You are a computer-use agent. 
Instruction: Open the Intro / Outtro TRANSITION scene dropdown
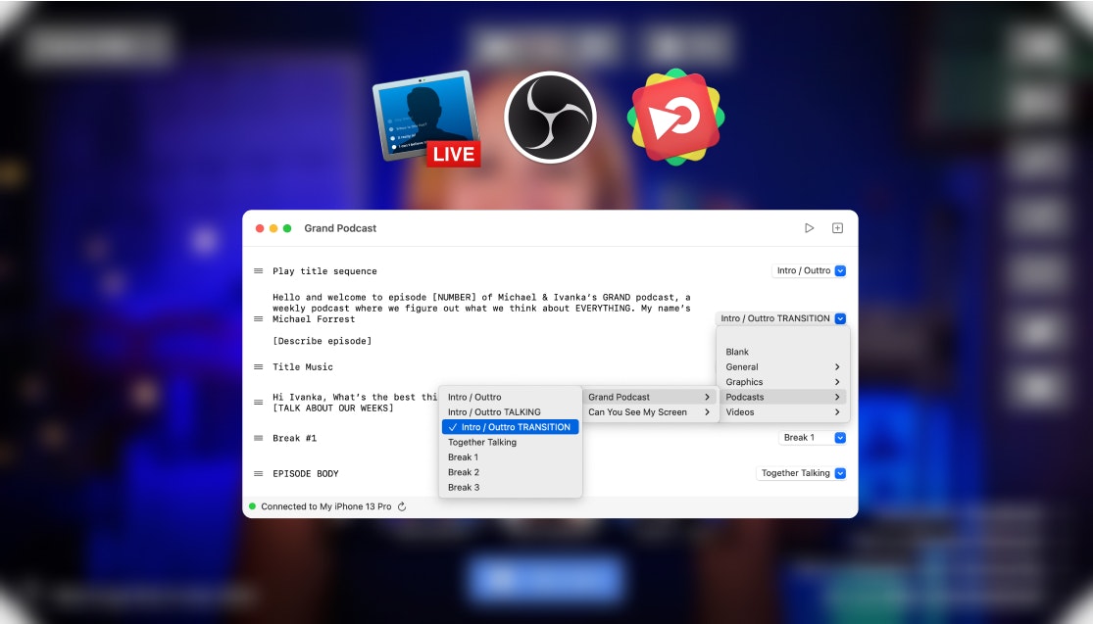[x=780, y=318]
